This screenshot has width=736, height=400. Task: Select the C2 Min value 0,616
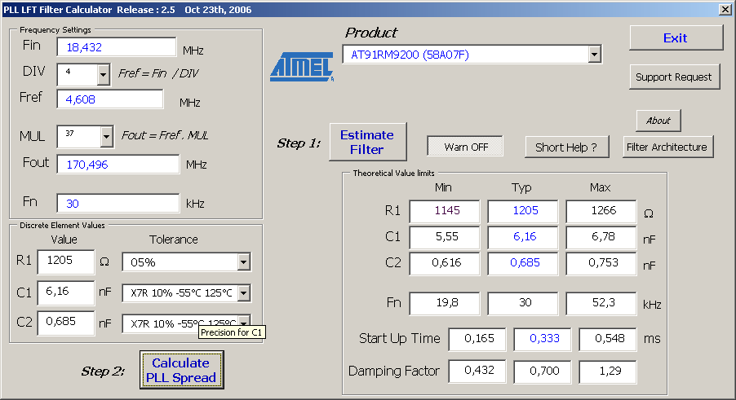click(445, 264)
